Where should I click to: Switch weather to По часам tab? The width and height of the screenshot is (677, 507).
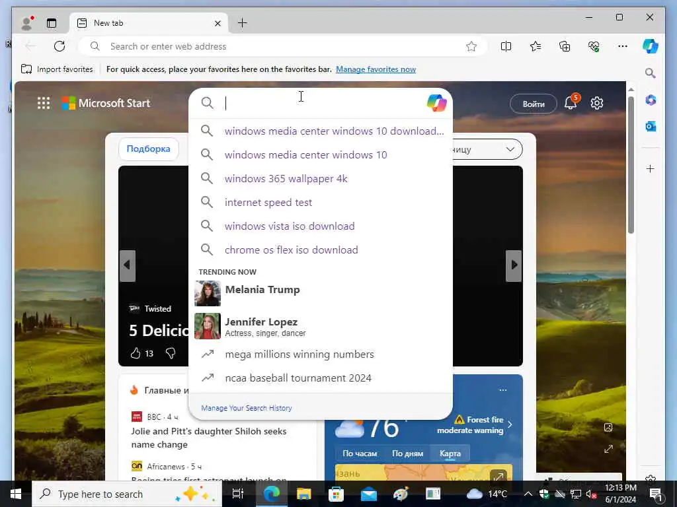[360, 454]
